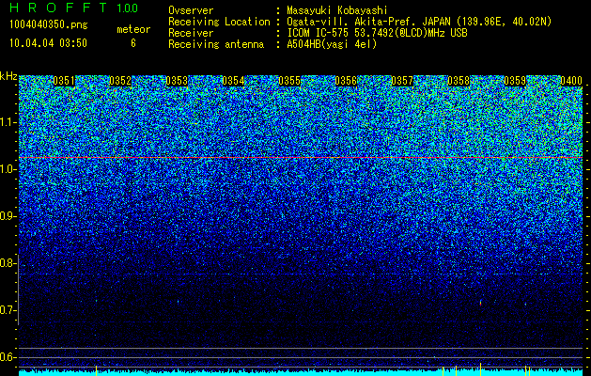Click the A504HB(yagi 4el) antenna text
591x376 pixels.
pos(332,44)
